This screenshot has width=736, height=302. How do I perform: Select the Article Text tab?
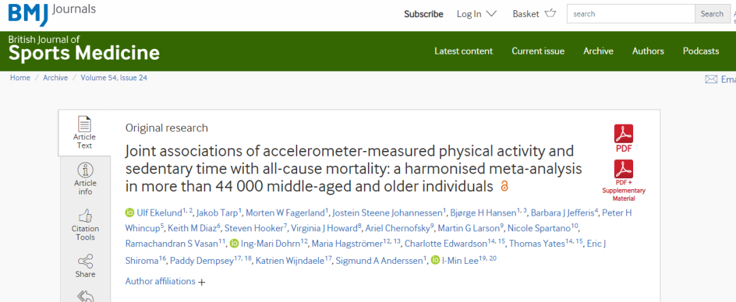[x=85, y=132]
